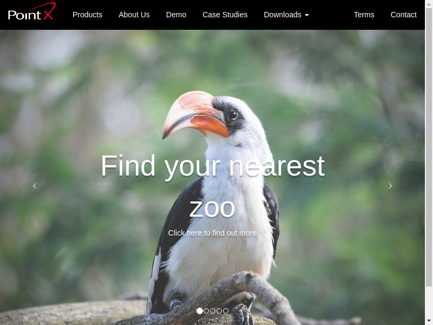Open the About Us page
This screenshot has width=433, height=325.
coord(134,15)
